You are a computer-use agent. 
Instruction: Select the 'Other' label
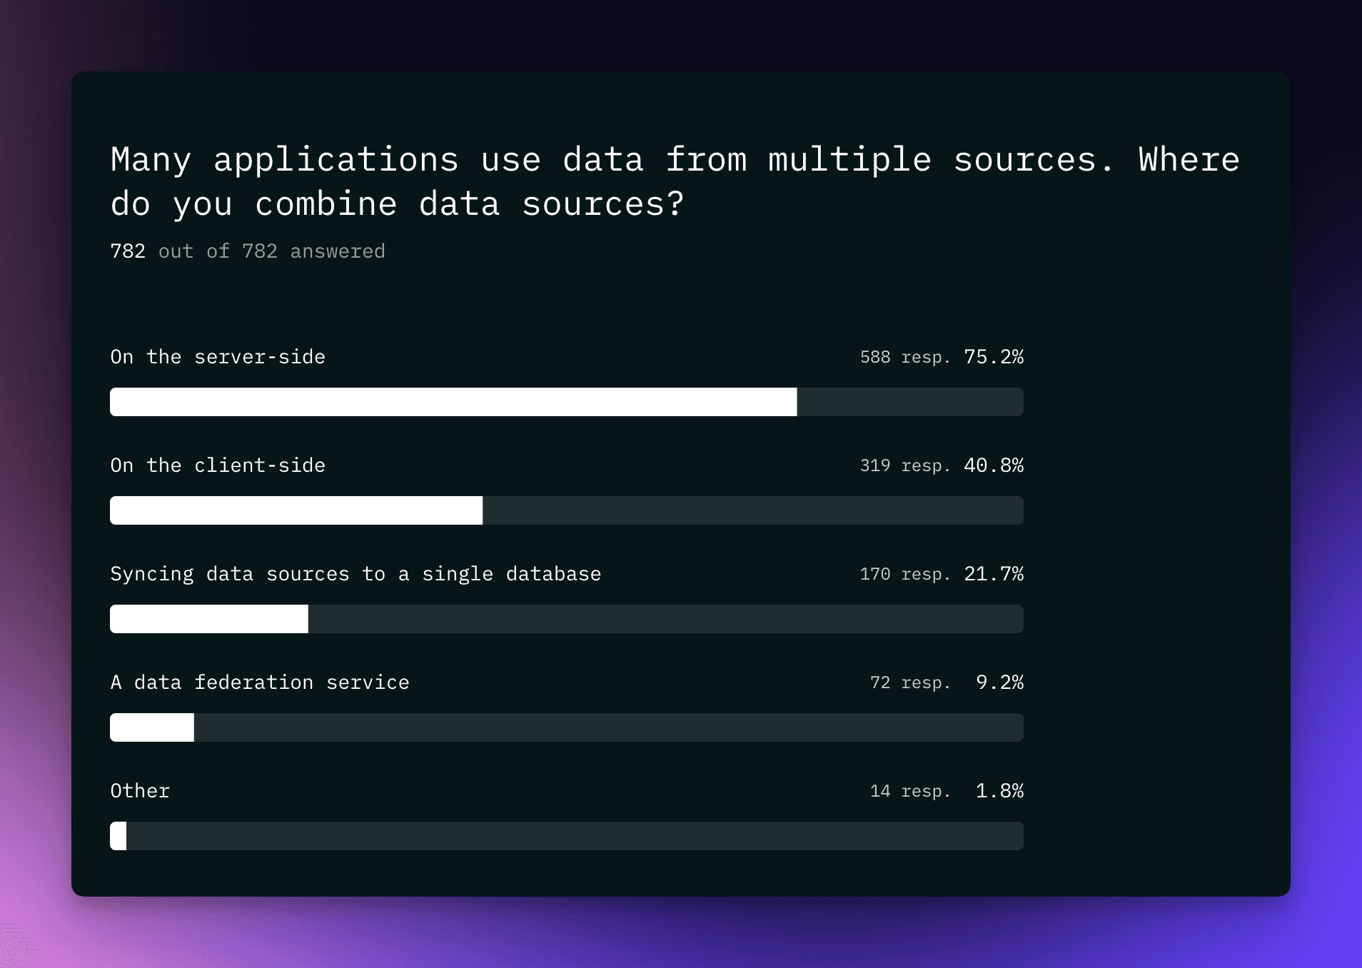(140, 791)
